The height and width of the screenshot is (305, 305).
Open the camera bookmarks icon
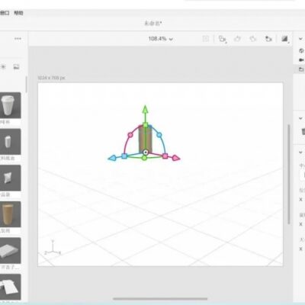pyautogui.click(x=223, y=39)
